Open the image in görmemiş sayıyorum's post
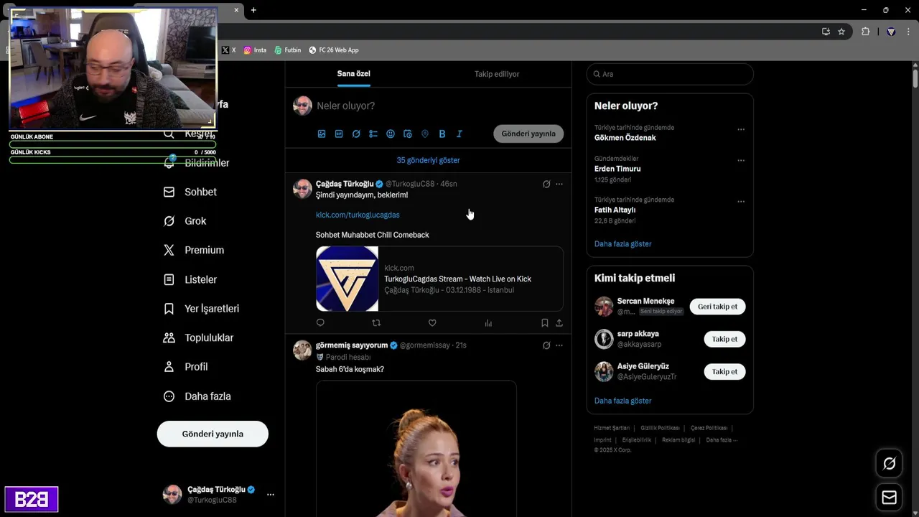 [x=416, y=449]
